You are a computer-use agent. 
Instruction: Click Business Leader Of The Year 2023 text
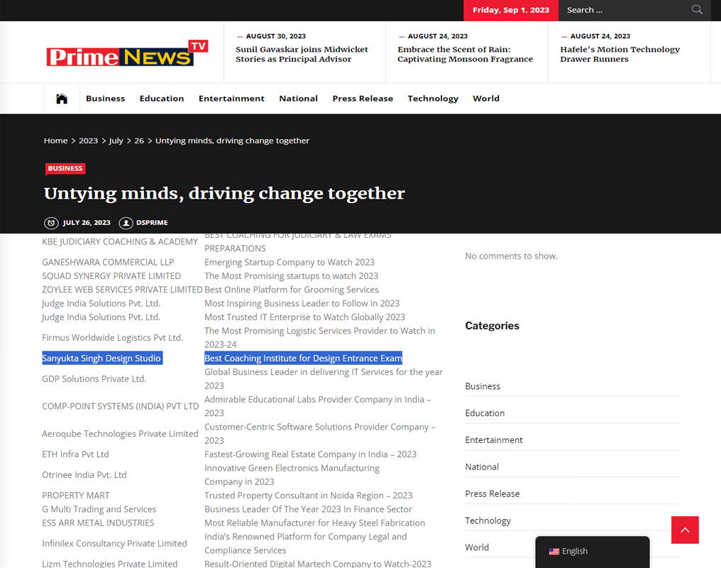[x=308, y=509]
